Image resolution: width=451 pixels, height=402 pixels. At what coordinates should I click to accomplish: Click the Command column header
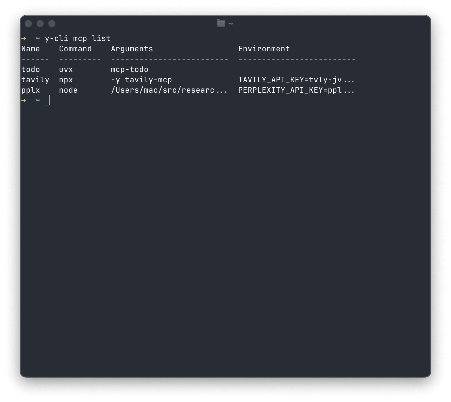click(75, 49)
